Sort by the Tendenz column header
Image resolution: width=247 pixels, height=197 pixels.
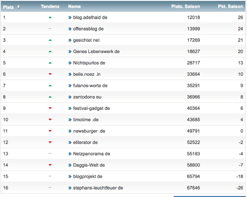point(50,6)
